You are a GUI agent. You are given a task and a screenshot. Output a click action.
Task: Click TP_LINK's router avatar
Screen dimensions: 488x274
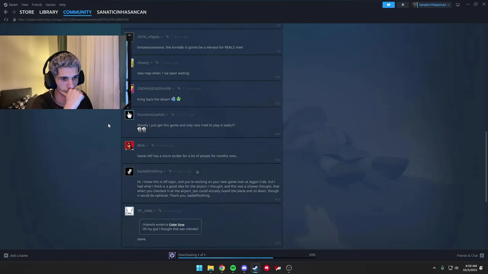pyautogui.click(x=129, y=211)
